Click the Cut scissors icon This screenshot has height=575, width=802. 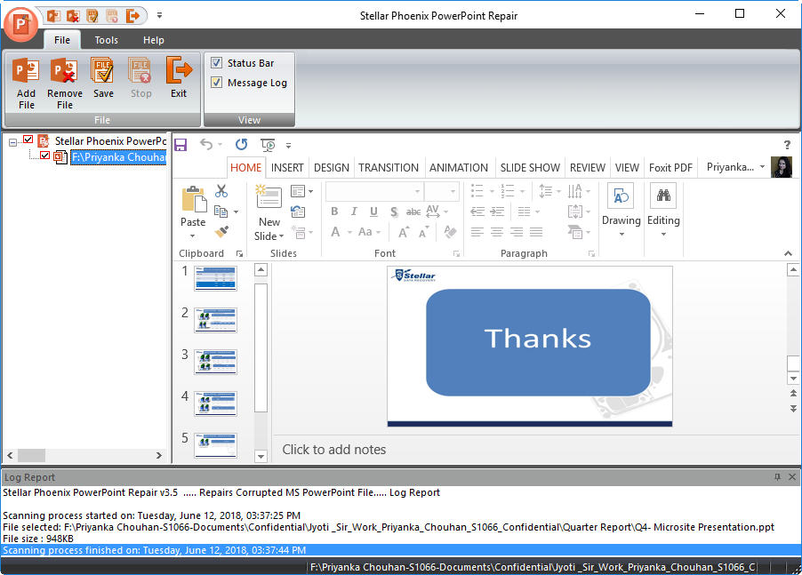coord(221,191)
